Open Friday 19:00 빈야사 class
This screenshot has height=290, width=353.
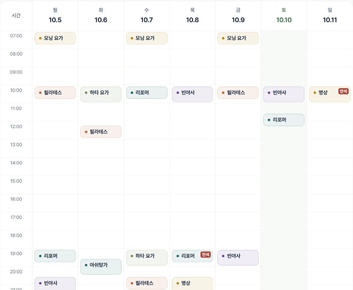[x=238, y=258]
